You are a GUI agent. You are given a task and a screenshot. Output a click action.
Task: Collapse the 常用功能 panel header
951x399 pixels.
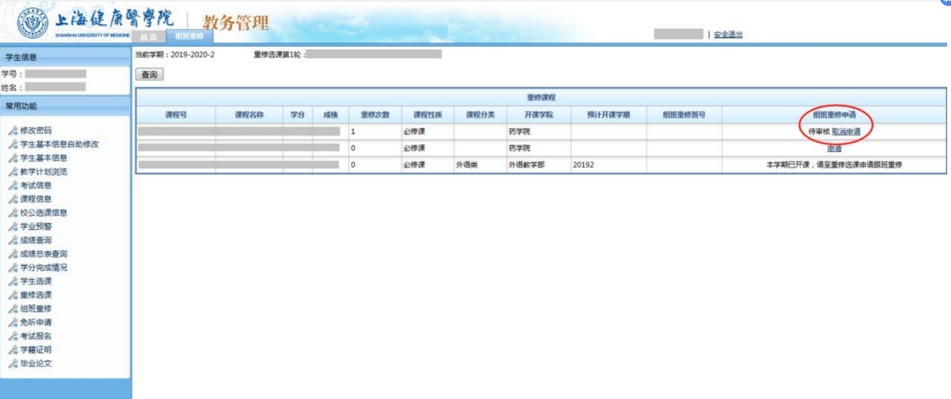65,106
